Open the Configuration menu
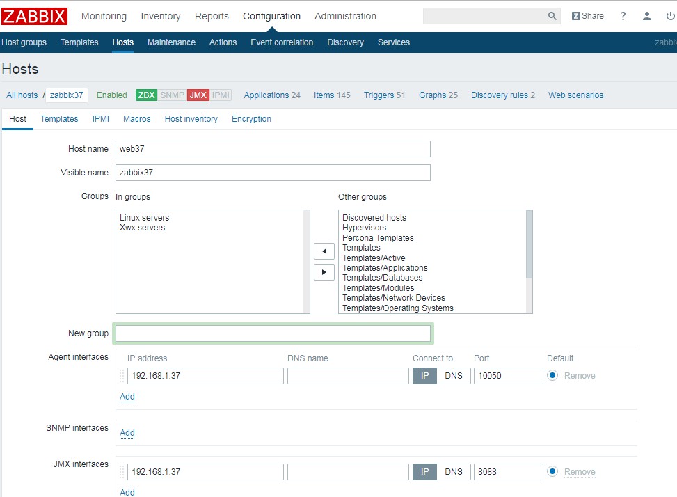 [271, 16]
